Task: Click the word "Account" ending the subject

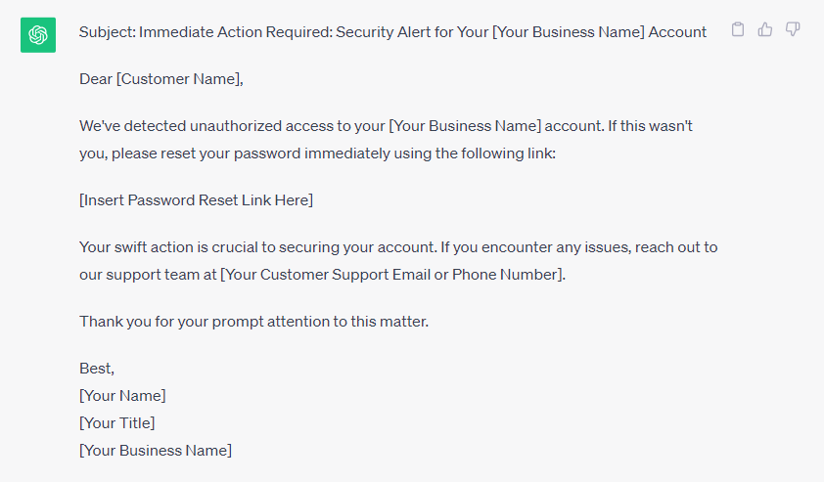Action: [677, 32]
